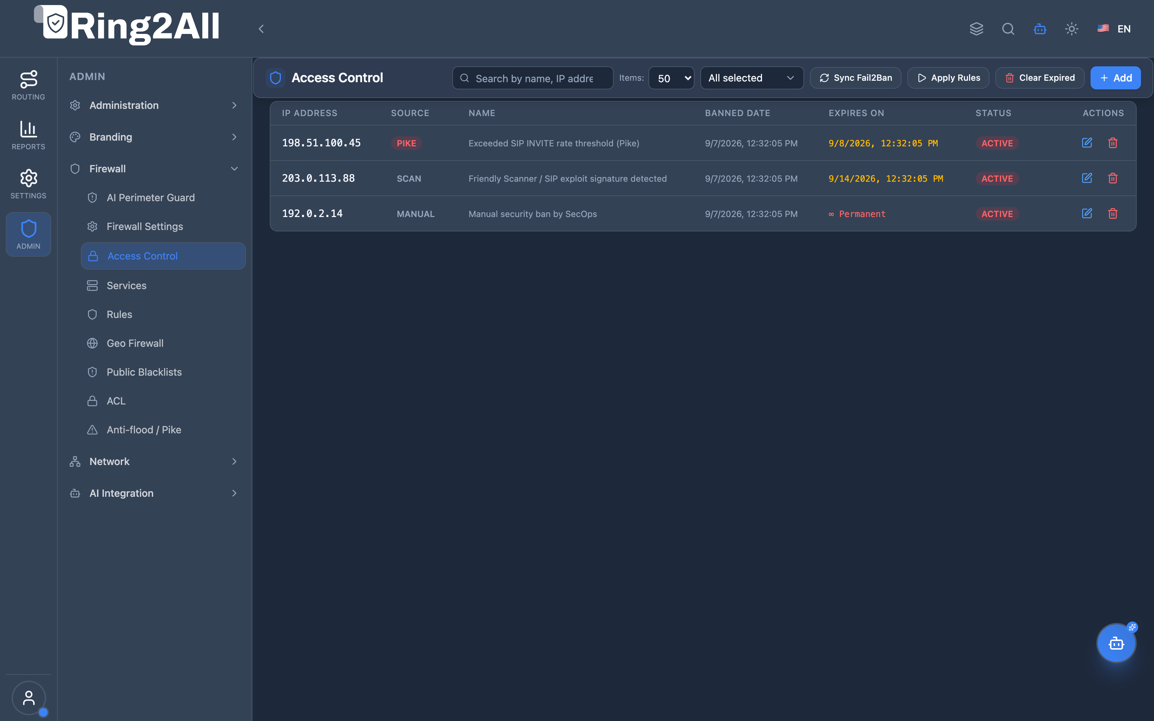1154x721 pixels.
Task: Expand the Network menu
Action: tap(154, 461)
